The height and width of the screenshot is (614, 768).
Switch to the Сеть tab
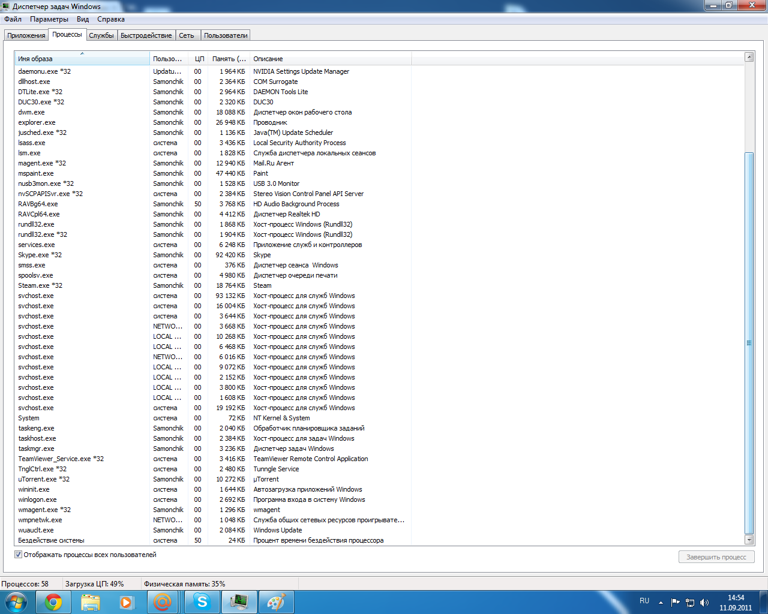(187, 35)
